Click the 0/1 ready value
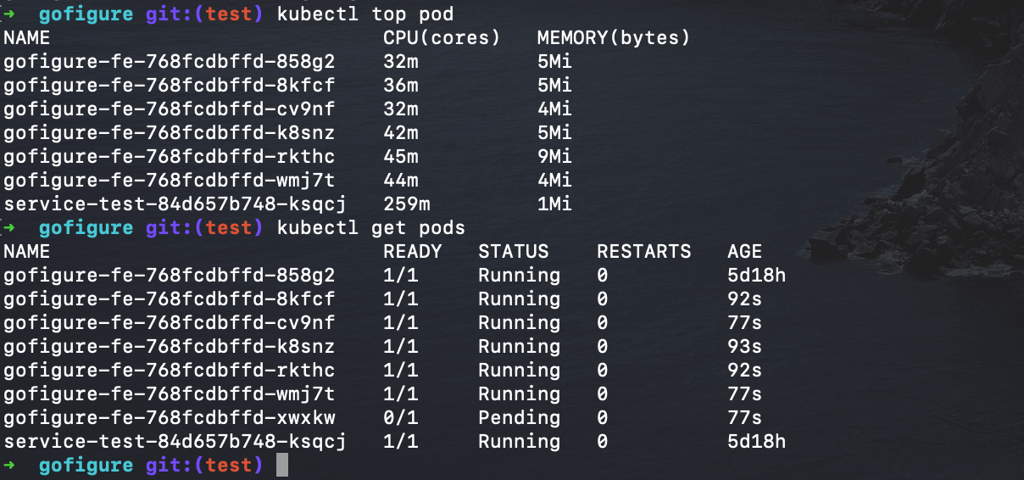Viewport: 1024px width, 480px height. (x=401, y=417)
